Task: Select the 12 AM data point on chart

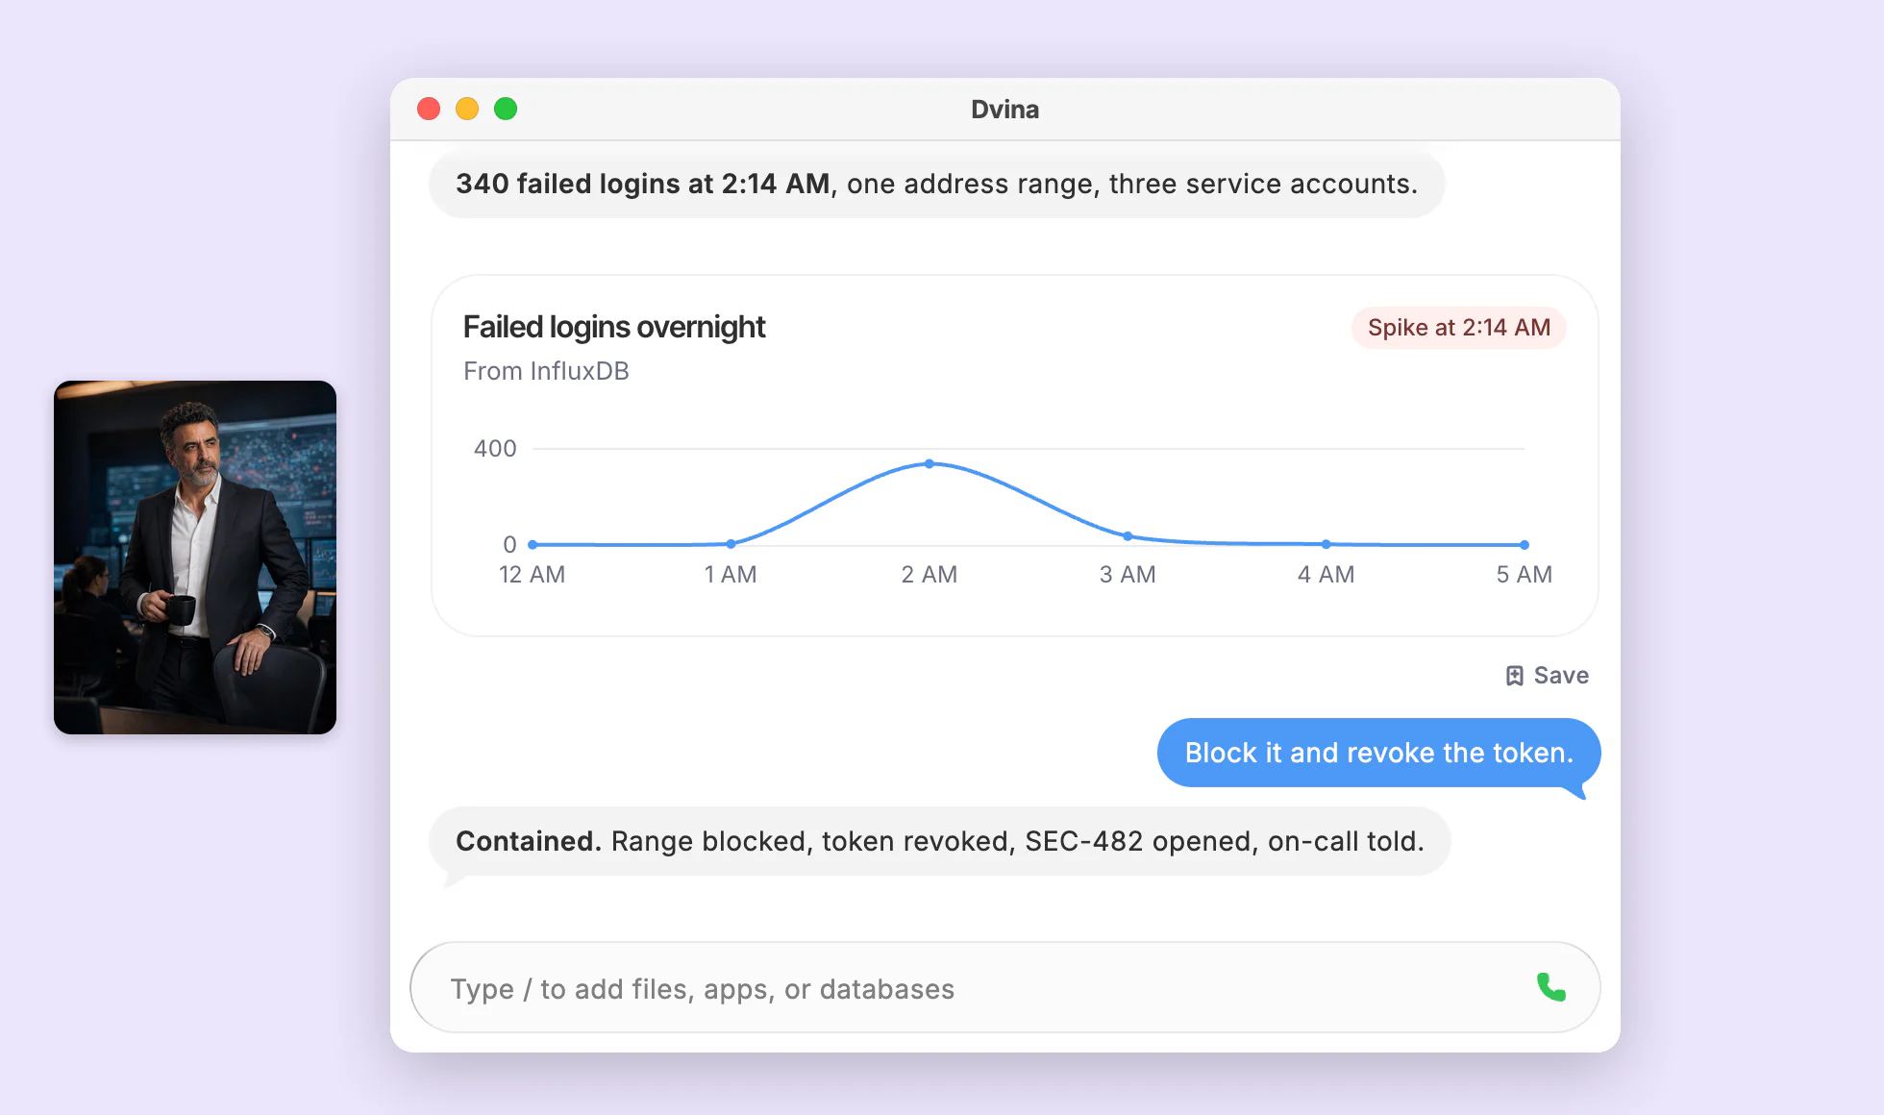Action: (533, 545)
